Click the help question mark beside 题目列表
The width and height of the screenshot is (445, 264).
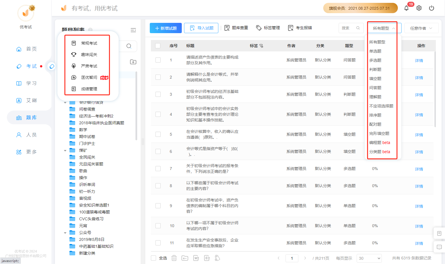click(90, 30)
